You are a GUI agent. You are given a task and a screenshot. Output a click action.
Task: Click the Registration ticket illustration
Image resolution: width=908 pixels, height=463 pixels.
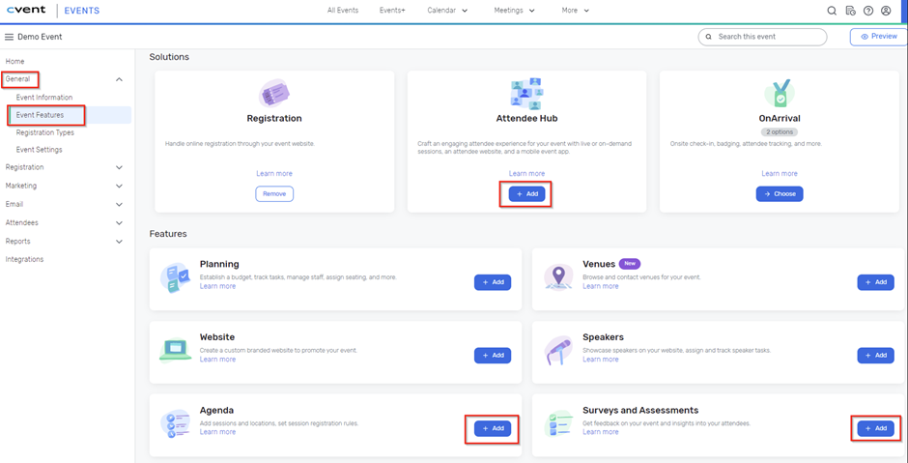pyautogui.click(x=274, y=93)
